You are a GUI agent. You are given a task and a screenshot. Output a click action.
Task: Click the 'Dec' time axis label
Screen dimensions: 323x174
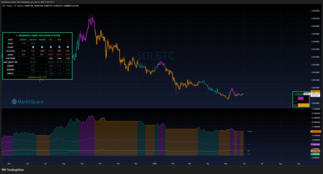tap(136, 164)
